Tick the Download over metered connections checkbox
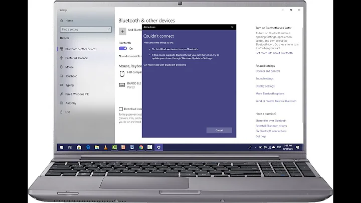Image resolution: width=361 pixels, height=203 pixels. (x=121, y=109)
